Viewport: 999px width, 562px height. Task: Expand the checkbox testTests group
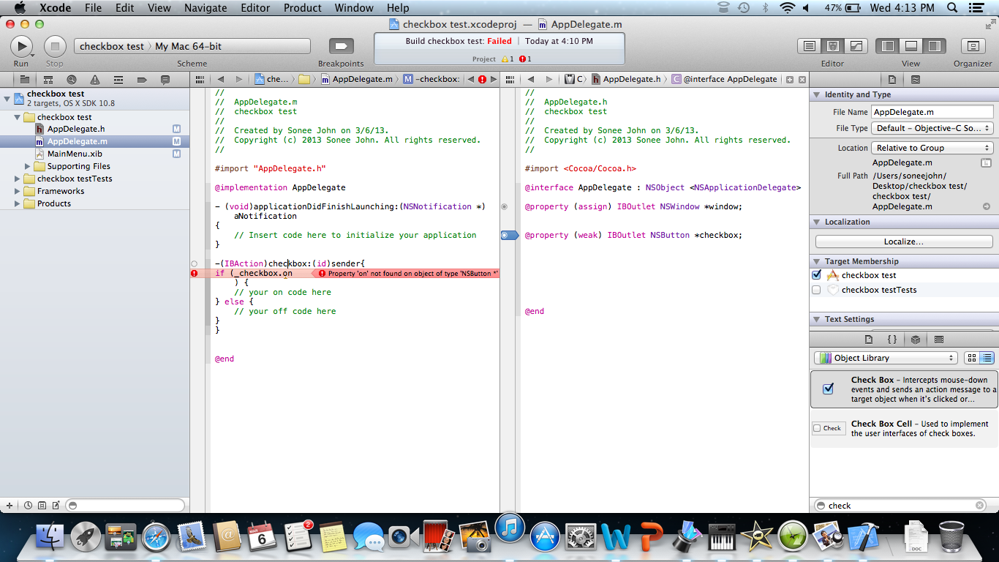[18, 179]
